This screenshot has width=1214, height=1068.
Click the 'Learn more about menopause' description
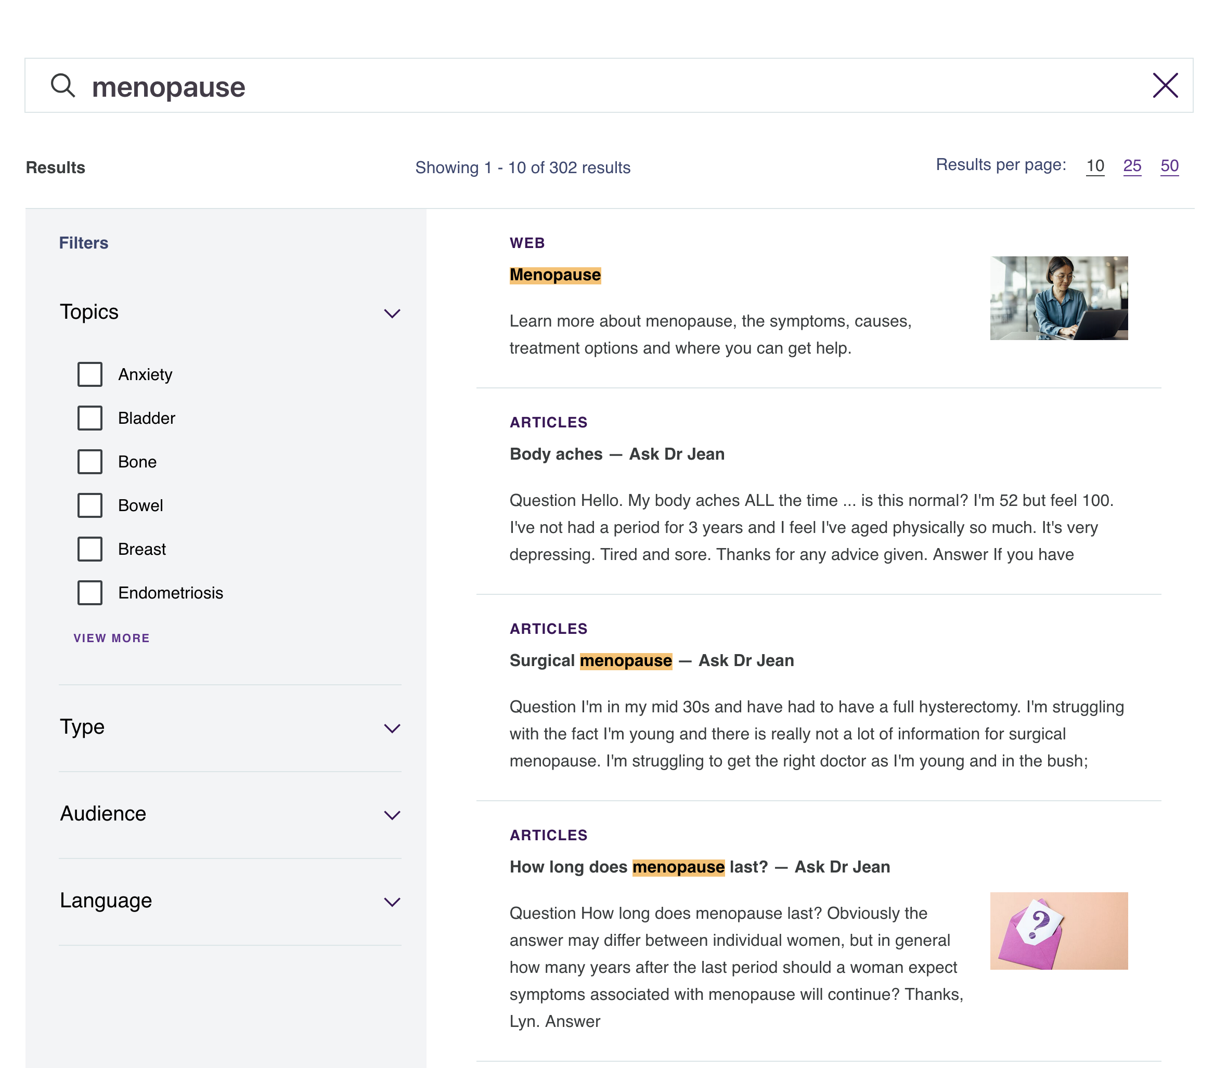click(x=711, y=334)
